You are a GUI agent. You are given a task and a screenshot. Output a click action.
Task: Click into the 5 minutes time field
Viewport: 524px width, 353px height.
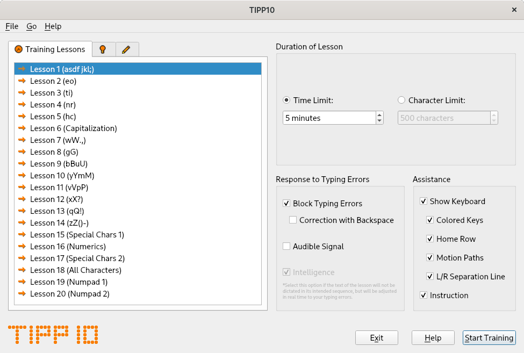[x=328, y=118]
